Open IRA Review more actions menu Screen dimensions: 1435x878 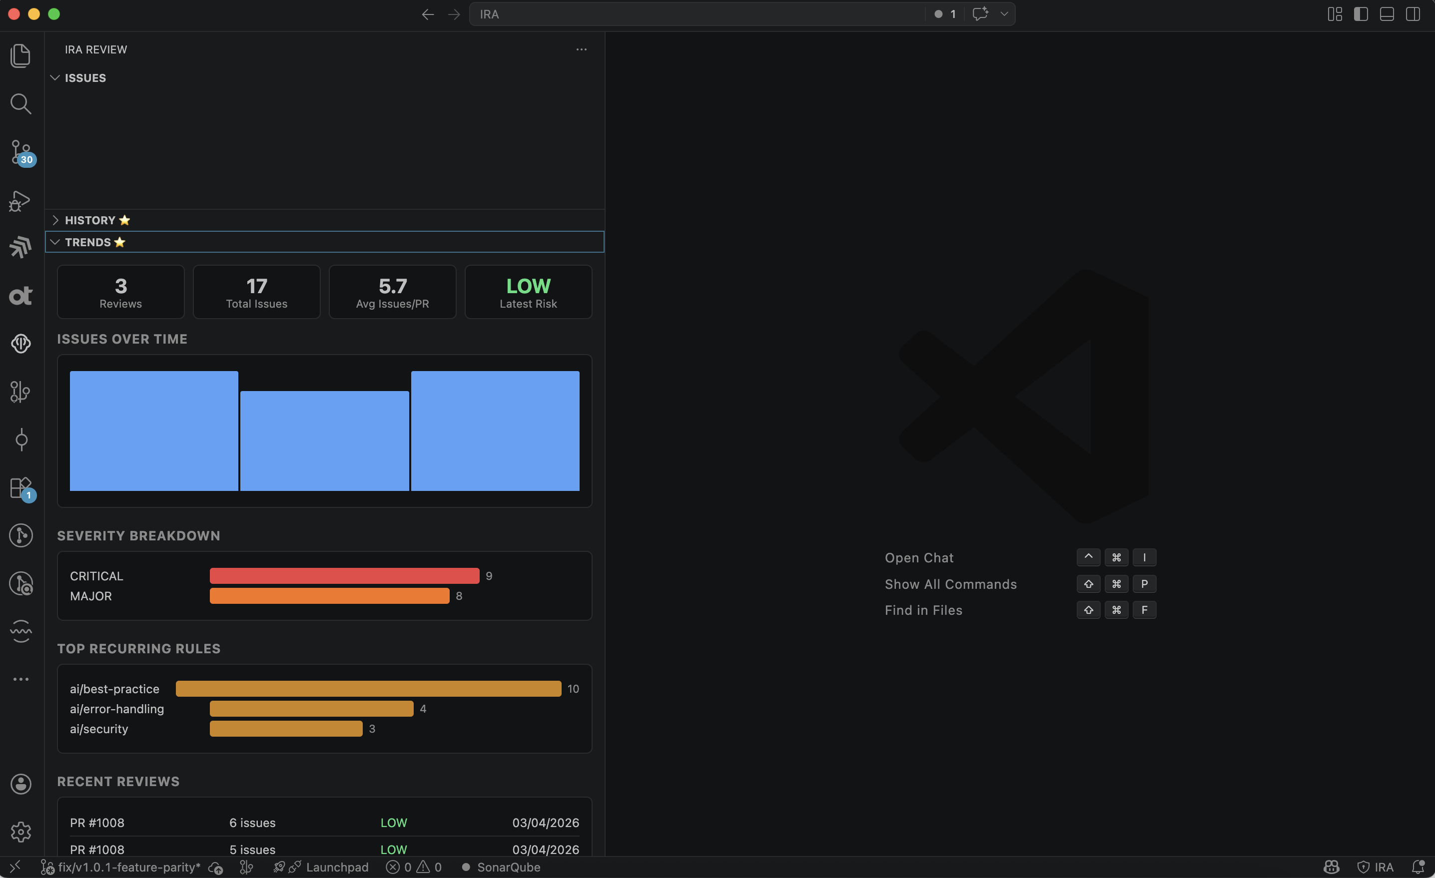click(581, 49)
